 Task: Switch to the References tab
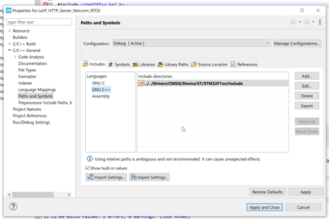pyautogui.click(x=244, y=65)
